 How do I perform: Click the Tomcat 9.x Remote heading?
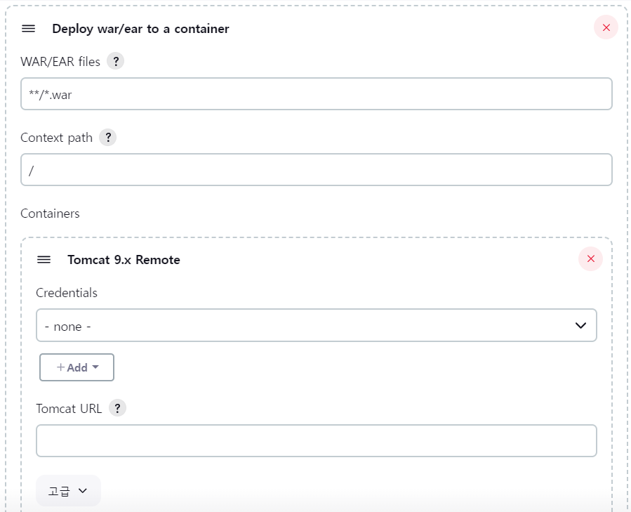[x=124, y=260]
